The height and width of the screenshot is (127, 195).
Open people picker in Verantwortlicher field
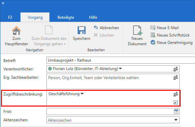click(176, 69)
